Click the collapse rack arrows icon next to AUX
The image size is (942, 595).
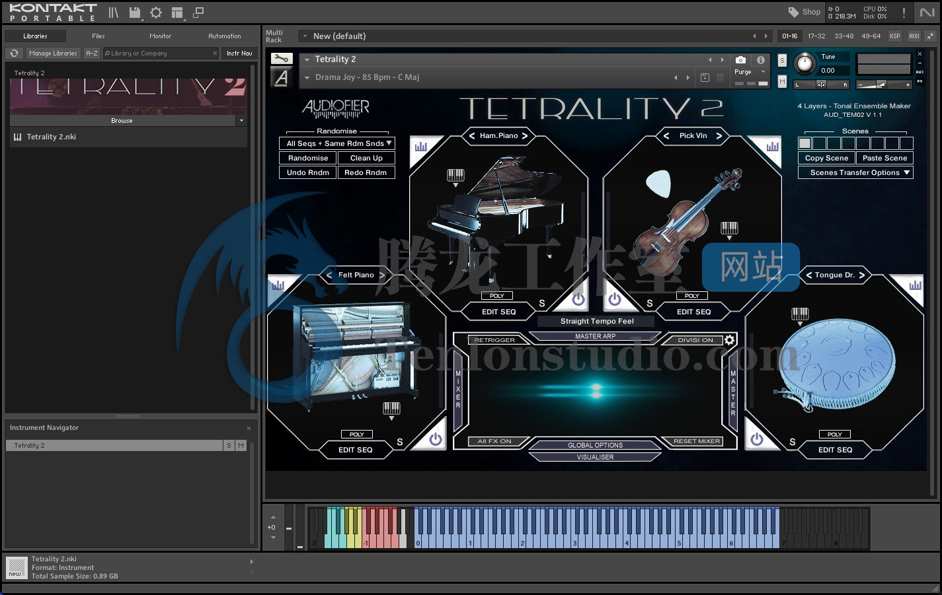(x=929, y=36)
